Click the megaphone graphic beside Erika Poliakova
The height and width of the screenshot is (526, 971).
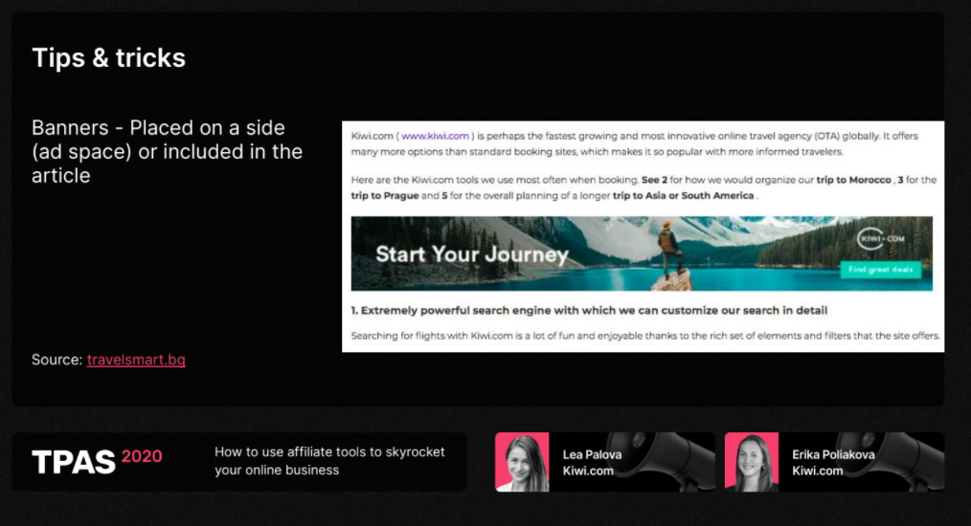[x=912, y=462]
